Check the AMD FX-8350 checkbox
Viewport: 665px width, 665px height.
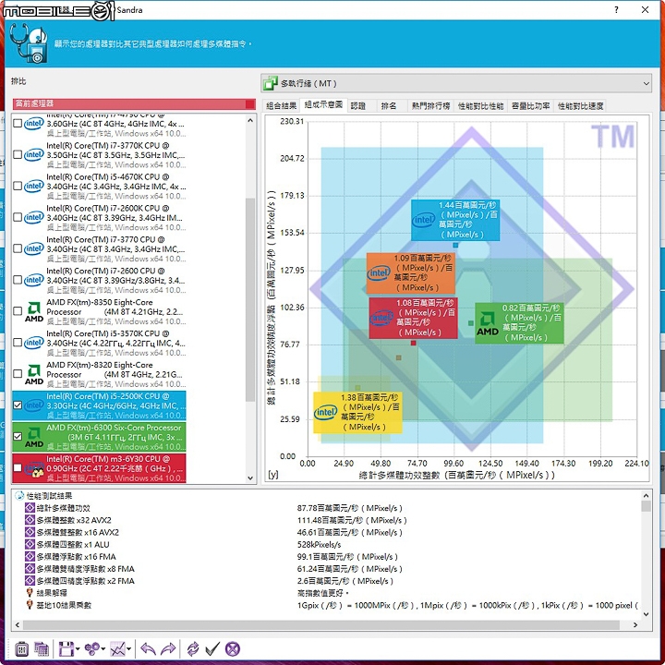[x=18, y=311]
